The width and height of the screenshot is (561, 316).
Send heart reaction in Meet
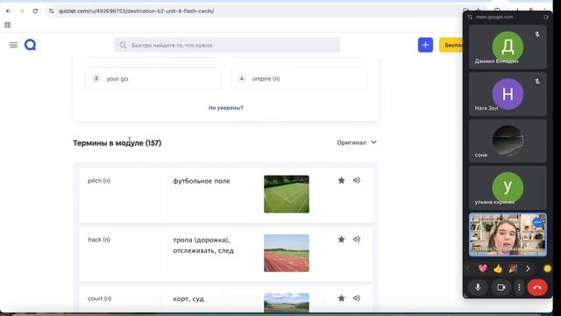[x=483, y=269]
